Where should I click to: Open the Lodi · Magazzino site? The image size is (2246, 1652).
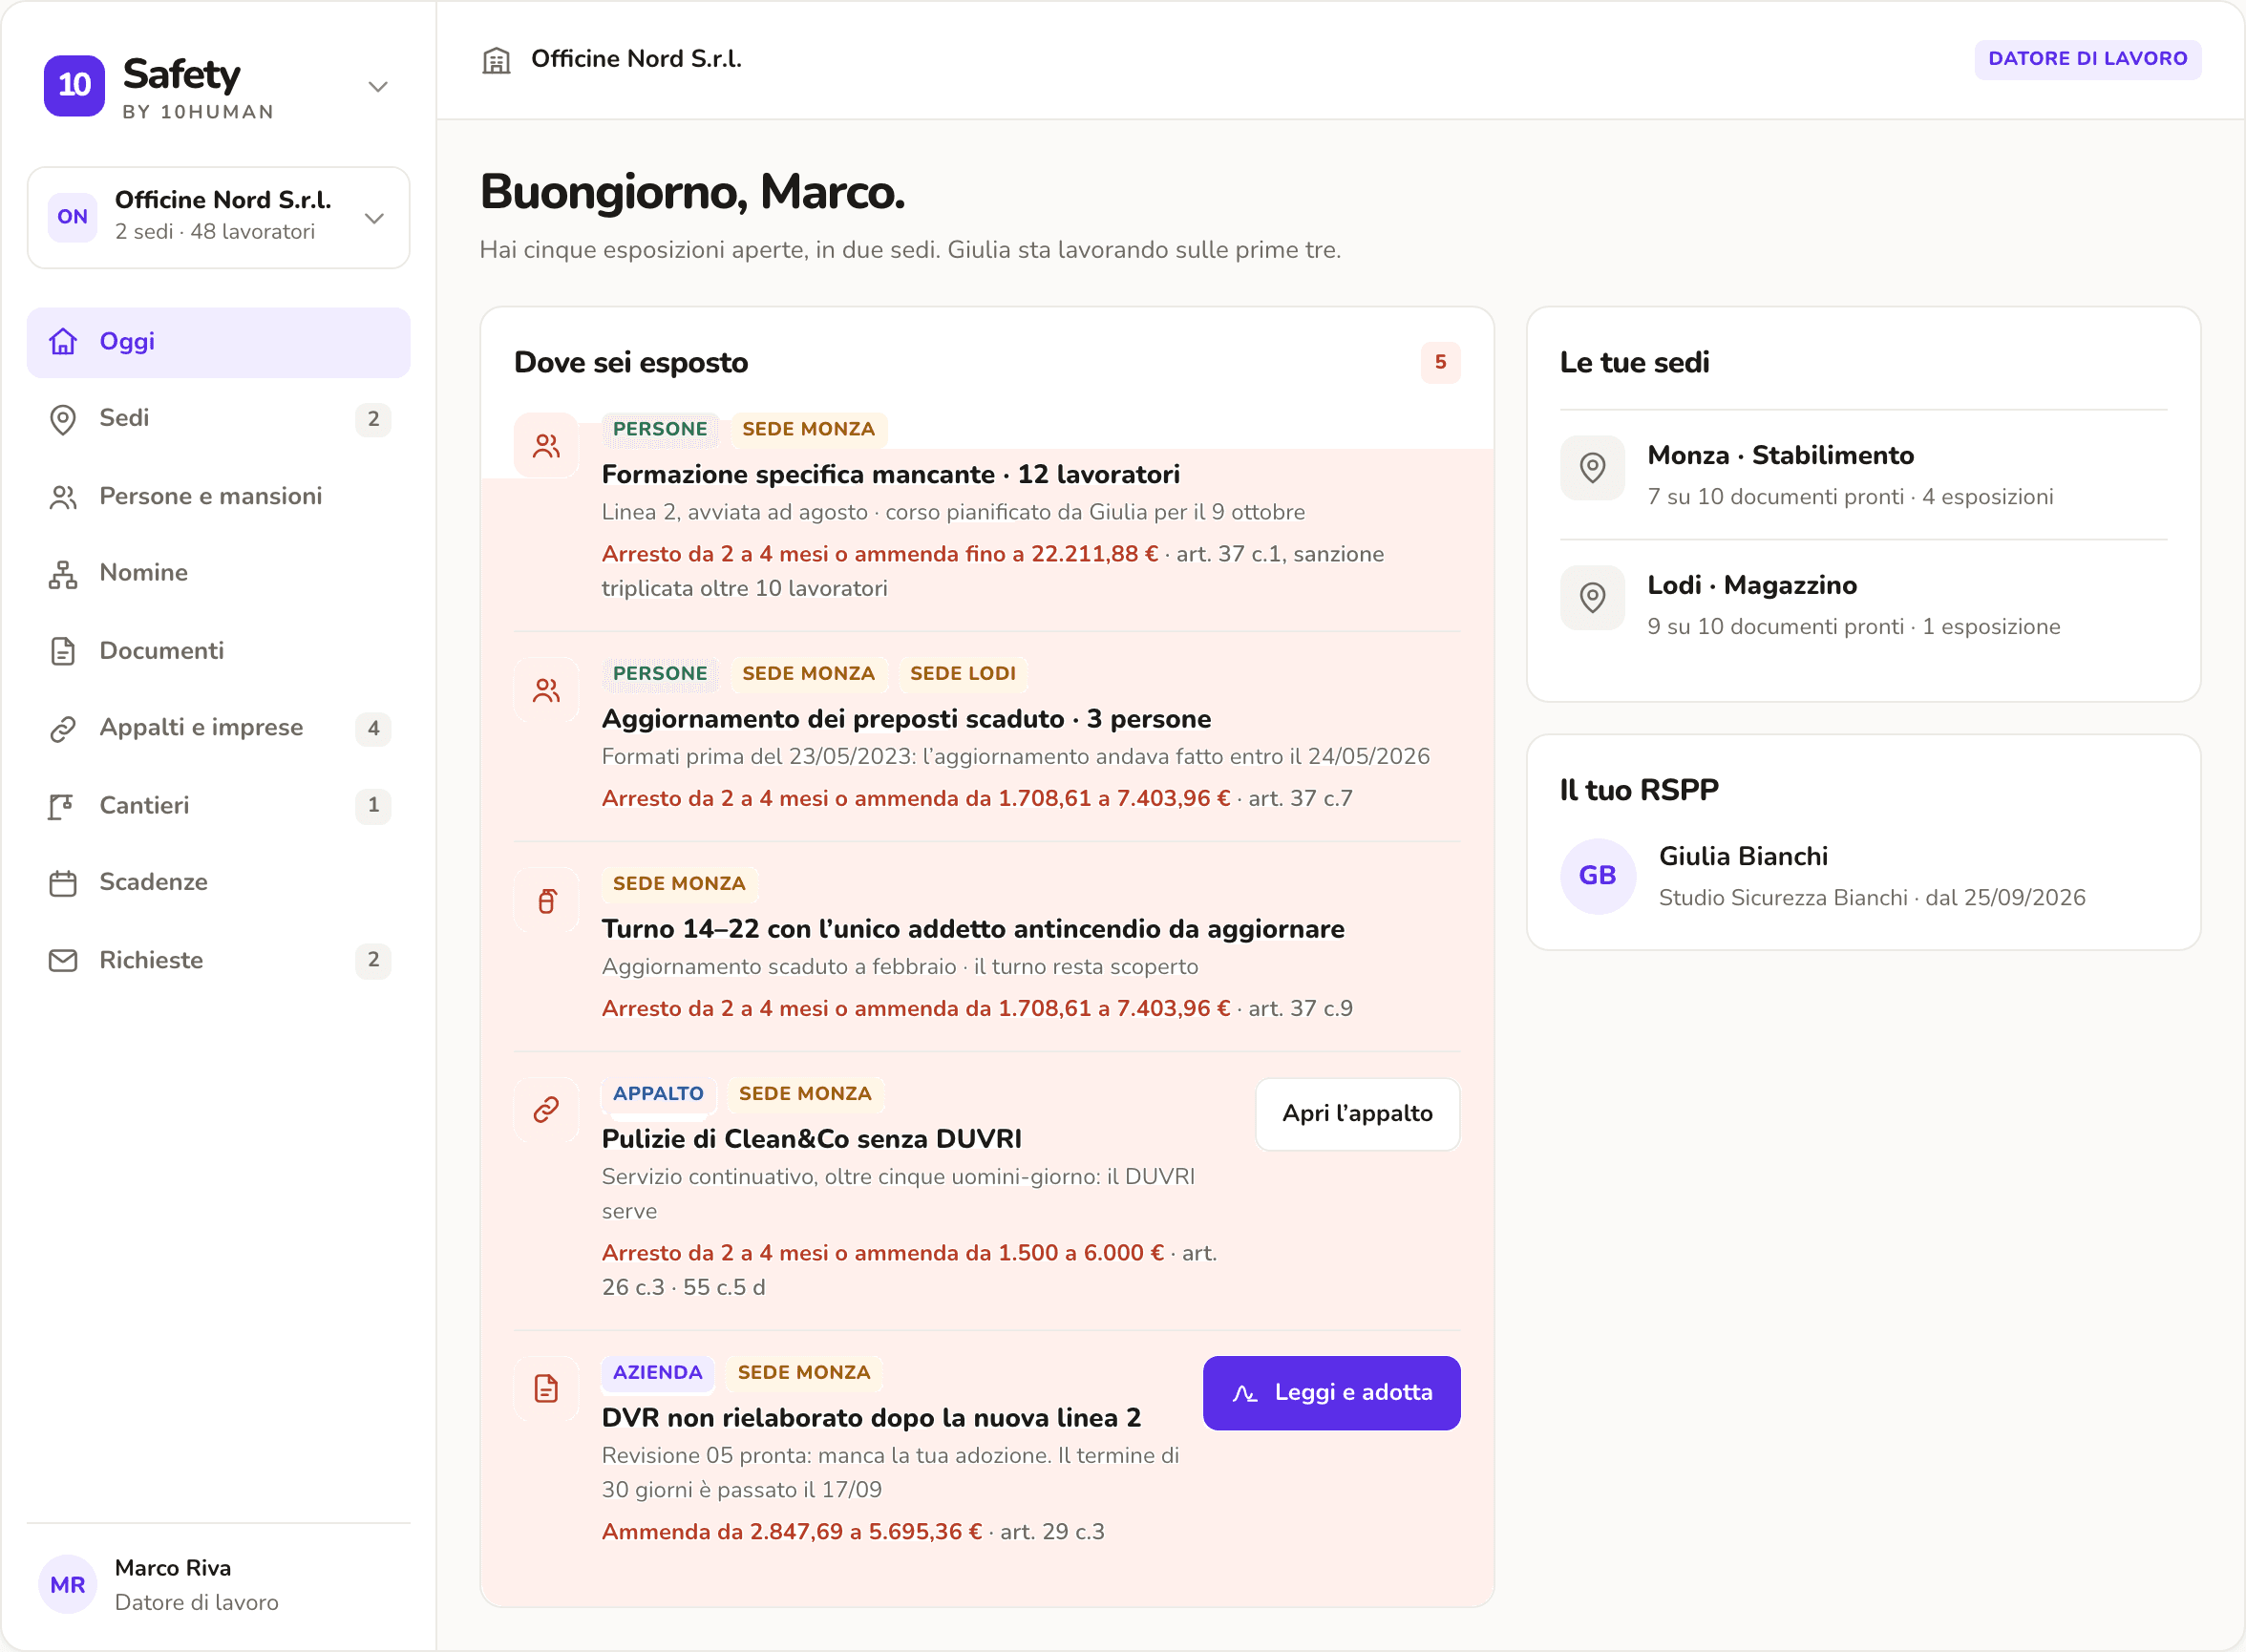[x=1863, y=605]
